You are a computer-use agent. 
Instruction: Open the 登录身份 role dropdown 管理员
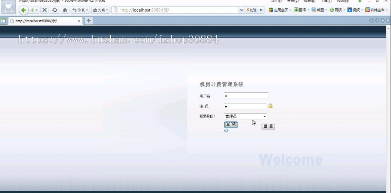(x=245, y=116)
